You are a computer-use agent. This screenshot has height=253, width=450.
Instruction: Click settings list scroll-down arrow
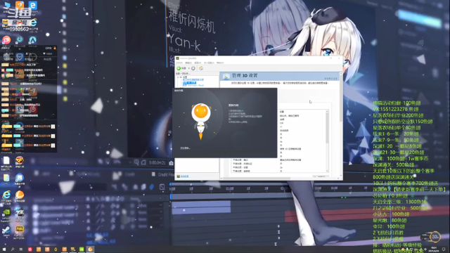coord(327,171)
